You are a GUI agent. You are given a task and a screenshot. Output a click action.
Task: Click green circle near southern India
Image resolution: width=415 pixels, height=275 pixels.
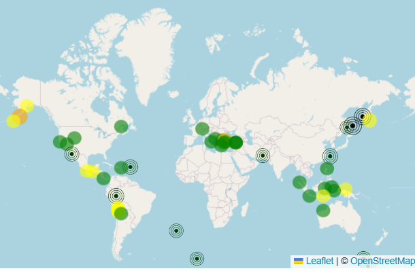[x=299, y=182]
